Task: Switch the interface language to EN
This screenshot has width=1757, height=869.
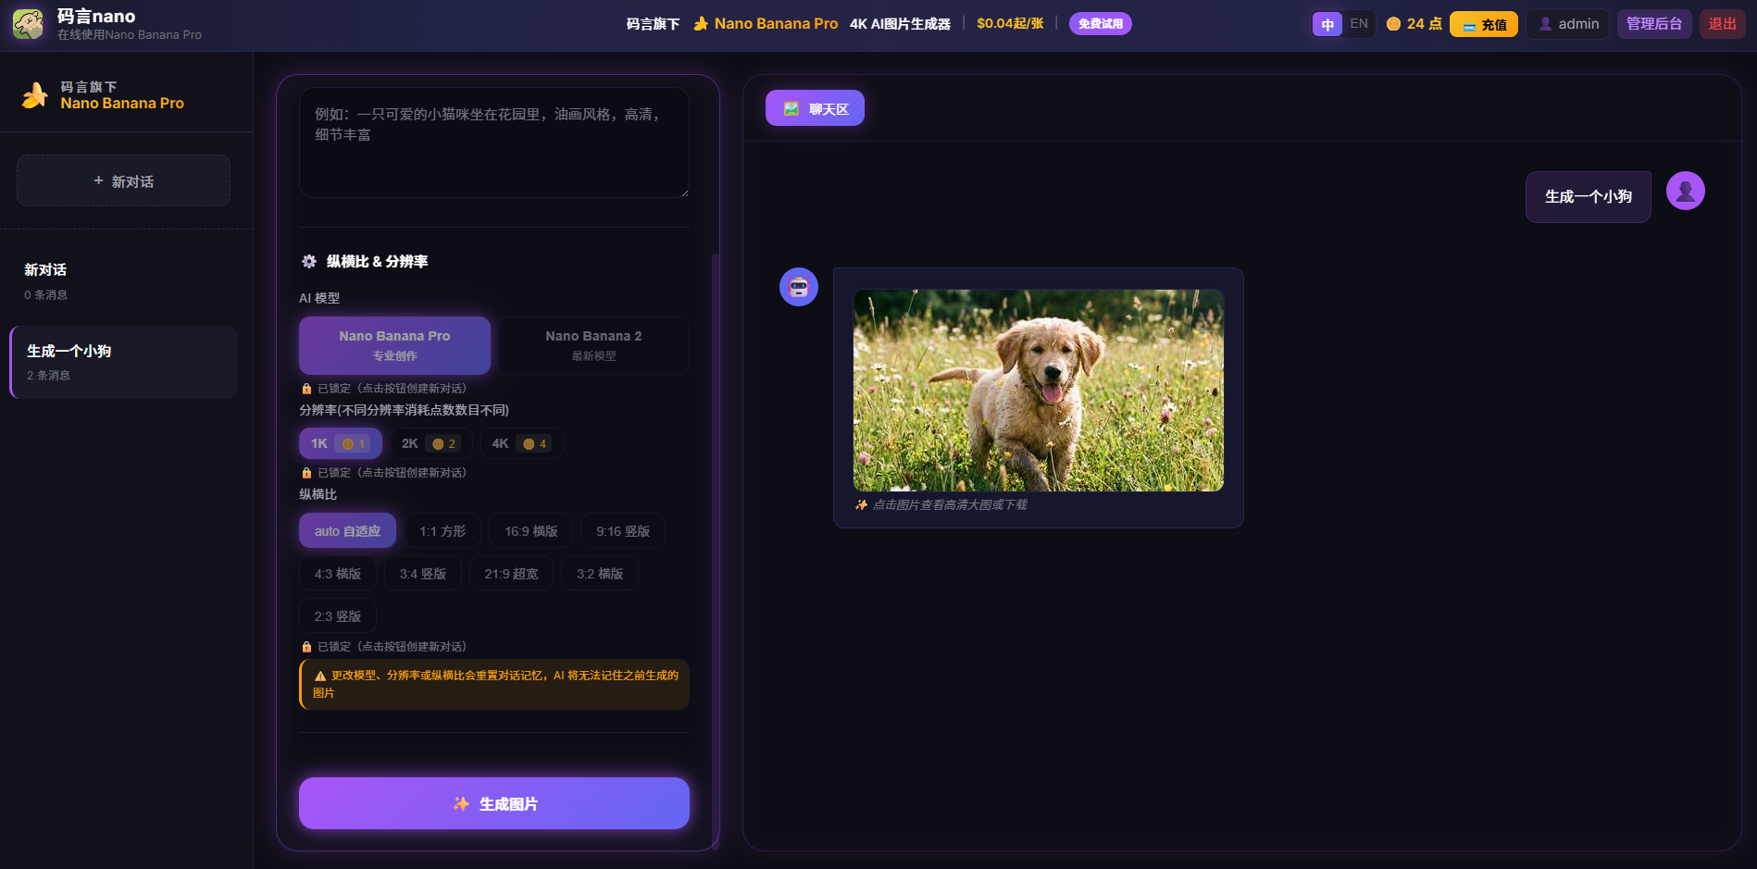Action: tap(1358, 24)
